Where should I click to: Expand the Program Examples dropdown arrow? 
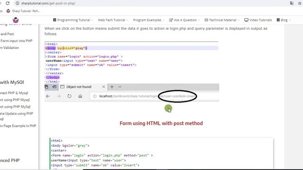(163, 20)
